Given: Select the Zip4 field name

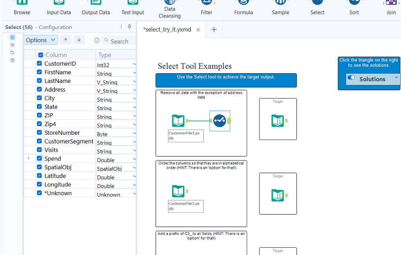Looking at the screenshot, I should 50,124.
